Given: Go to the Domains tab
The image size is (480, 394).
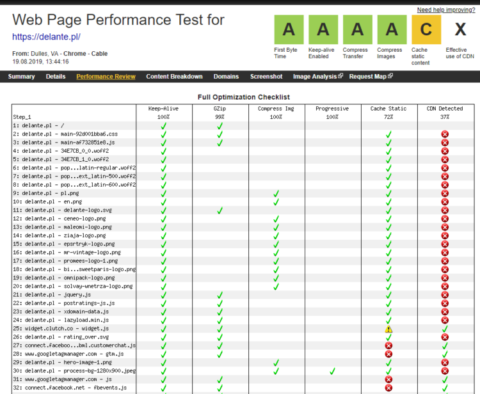Looking at the screenshot, I should click(x=226, y=77).
